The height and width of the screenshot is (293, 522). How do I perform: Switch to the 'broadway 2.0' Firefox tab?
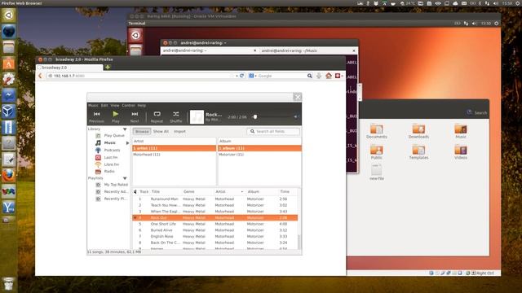click(69, 68)
